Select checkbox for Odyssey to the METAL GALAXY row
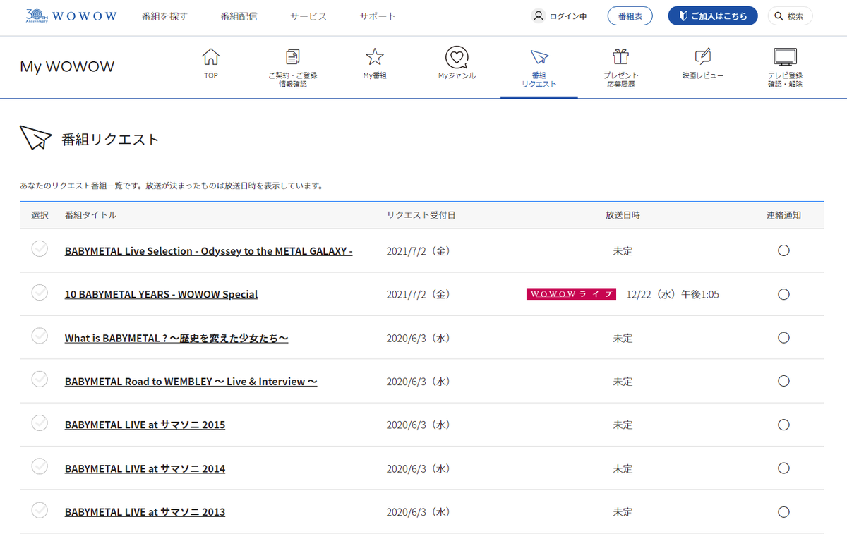The height and width of the screenshot is (546, 847). click(40, 249)
